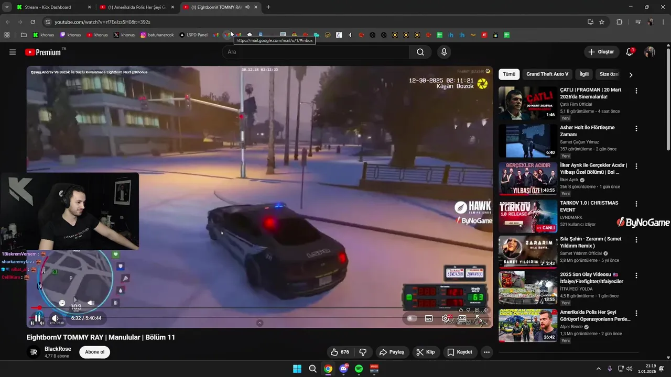
Task: Open the batuhanercok Instagram bookmark
Action: (157, 35)
